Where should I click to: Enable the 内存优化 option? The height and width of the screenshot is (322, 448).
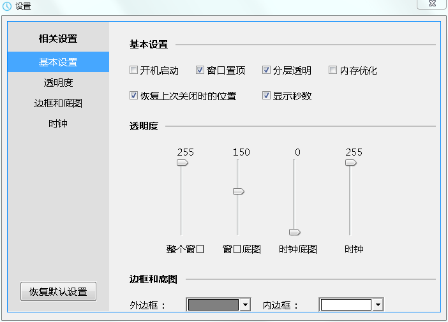click(x=333, y=70)
